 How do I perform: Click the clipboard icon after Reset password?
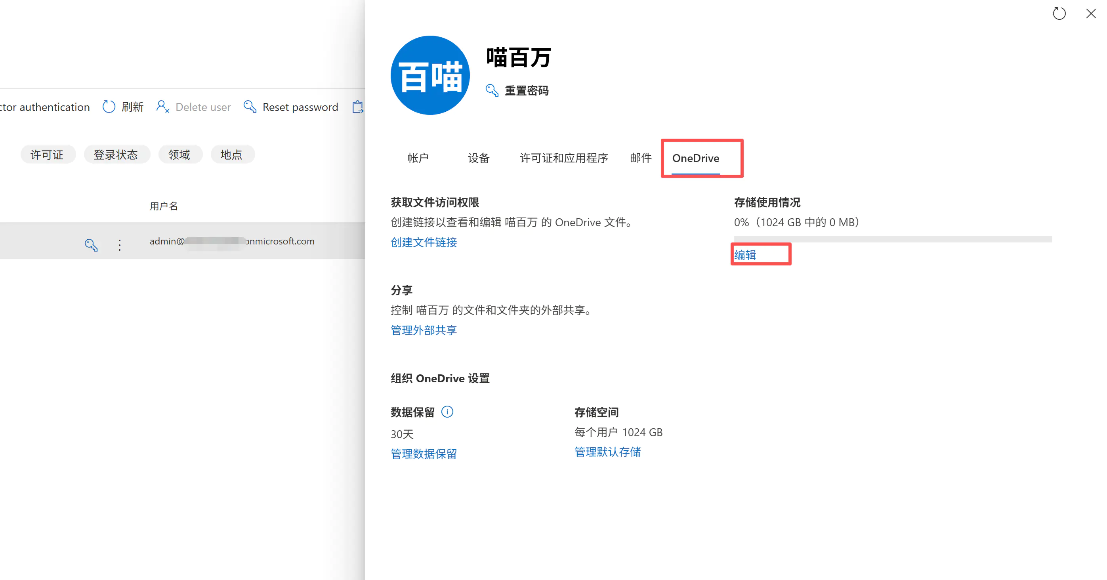[x=357, y=107]
